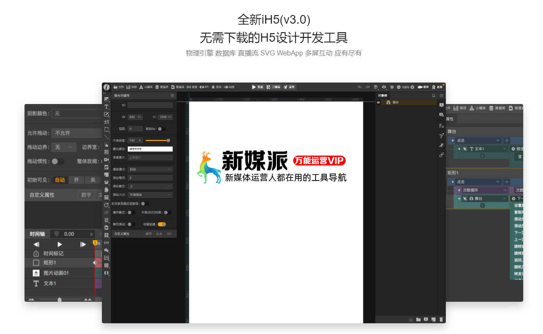Click the timeline play button in left window
Viewport: 543px width, 334px height.
tap(60, 244)
